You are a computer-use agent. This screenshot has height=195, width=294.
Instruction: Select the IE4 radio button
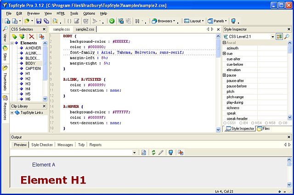point(241,123)
